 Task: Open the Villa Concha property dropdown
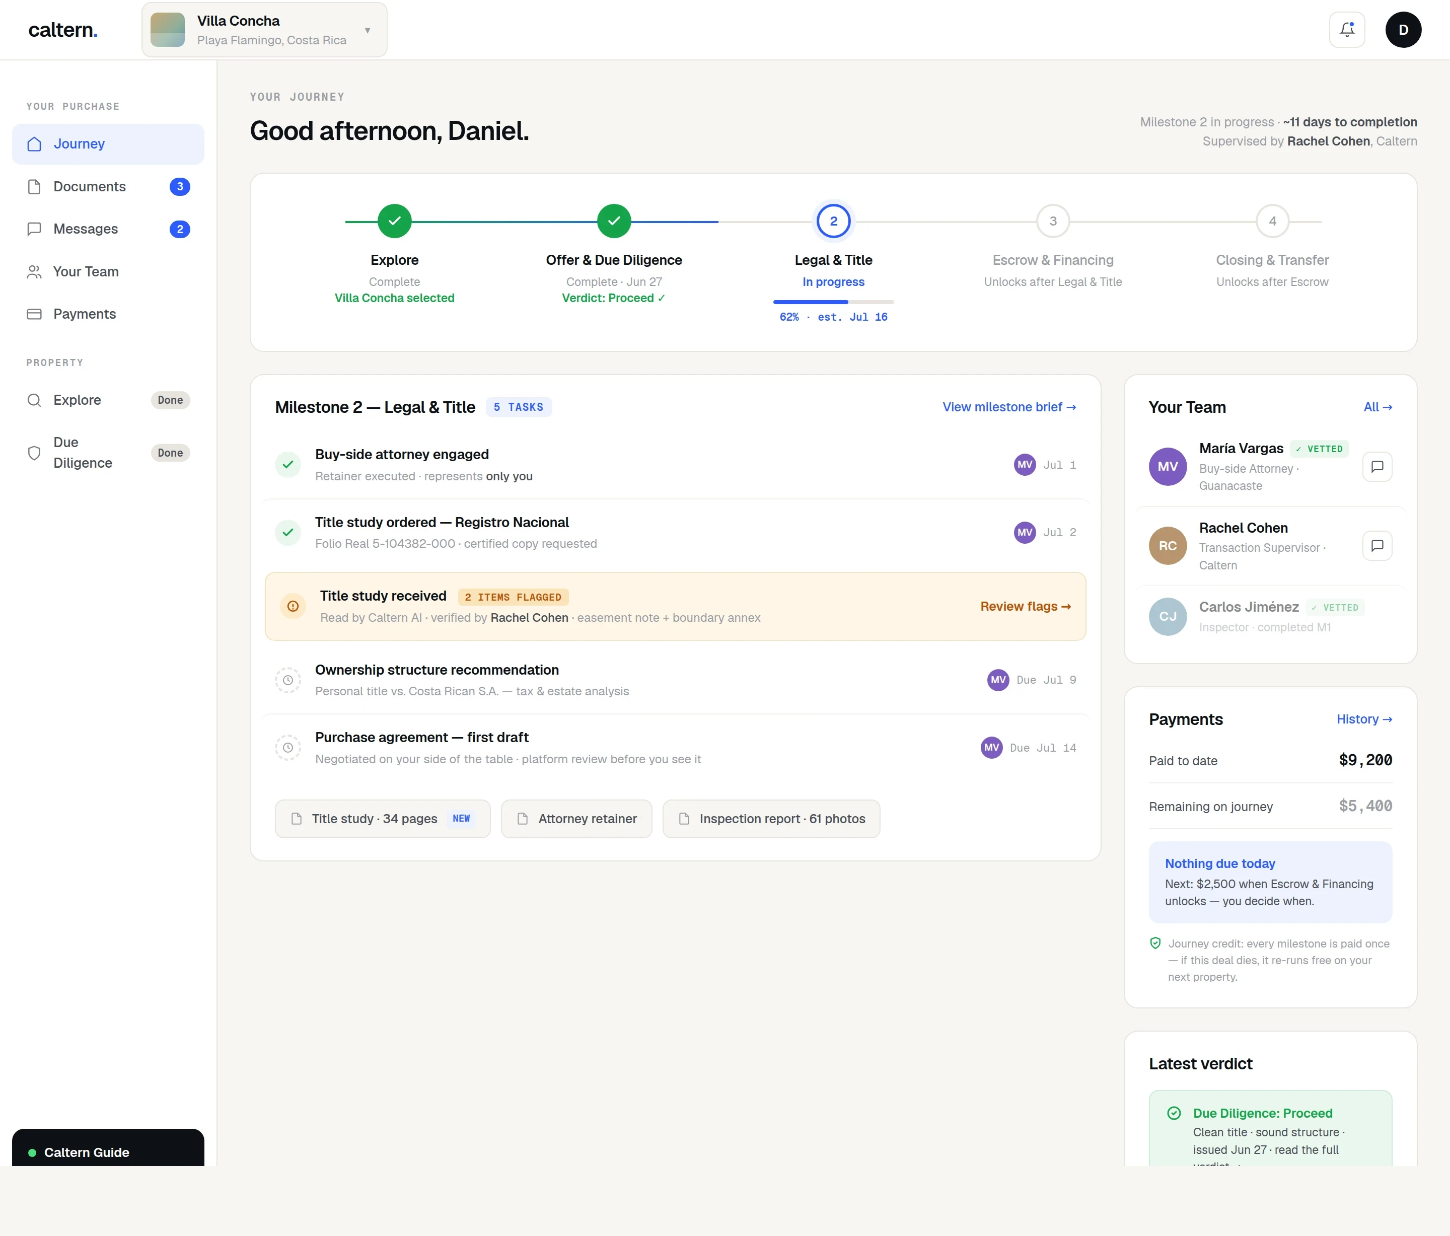[x=264, y=29]
